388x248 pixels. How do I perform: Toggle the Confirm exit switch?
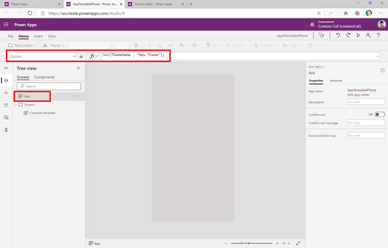[380, 115]
